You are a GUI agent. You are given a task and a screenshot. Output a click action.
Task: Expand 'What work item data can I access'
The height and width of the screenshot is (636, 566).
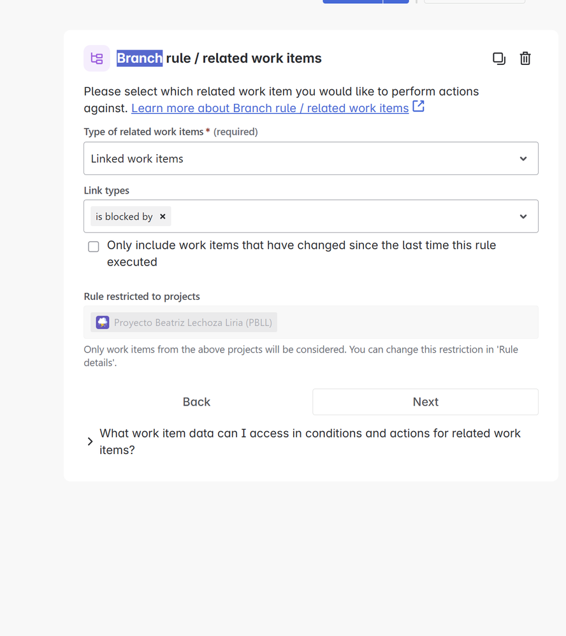click(305, 442)
